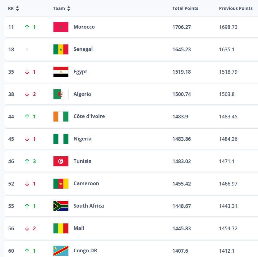Open the Mali team name link
The image size is (258, 257).
[x=79, y=228]
